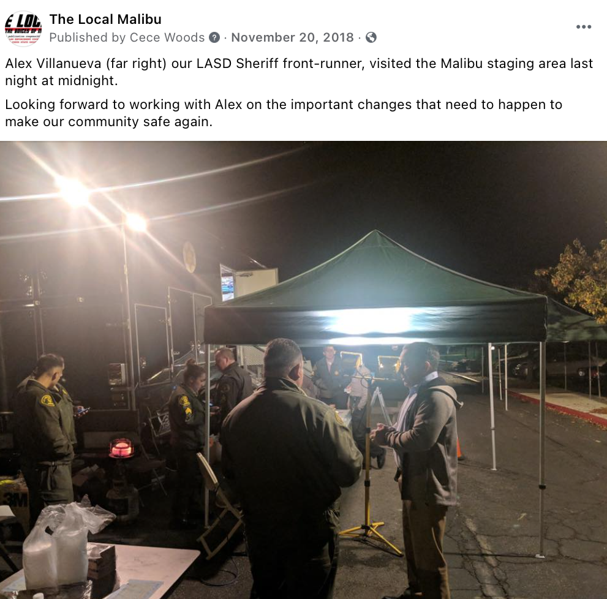Click the Alex Villanueva post text paragraph
The width and height of the screenshot is (607, 599).
pos(298,72)
